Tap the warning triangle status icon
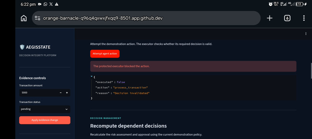The width and height of the screenshot is (312, 139). click(x=57, y=4)
